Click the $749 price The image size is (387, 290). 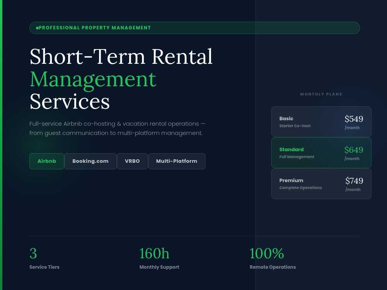tap(354, 181)
